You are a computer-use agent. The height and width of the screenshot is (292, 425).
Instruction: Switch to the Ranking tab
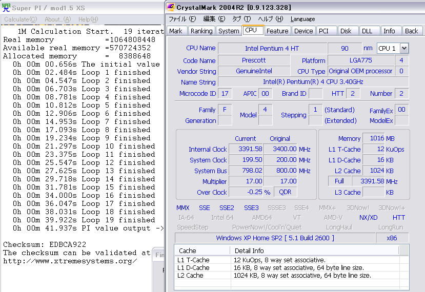(x=201, y=31)
